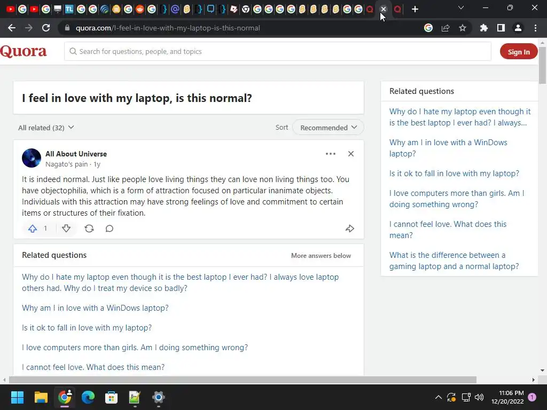Click the reshare circular-arrows icon
The image size is (547, 410).
[89, 228]
